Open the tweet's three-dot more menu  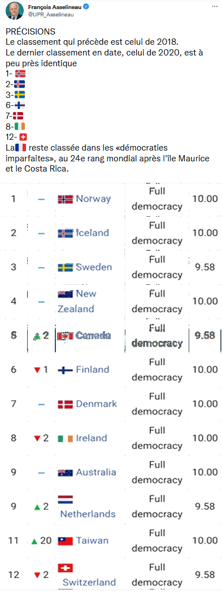point(215,7)
